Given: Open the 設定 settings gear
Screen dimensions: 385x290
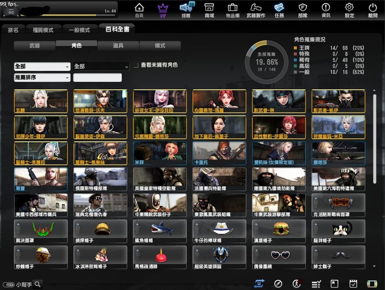Looking at the screenshot, I should [x=349, y=9].
